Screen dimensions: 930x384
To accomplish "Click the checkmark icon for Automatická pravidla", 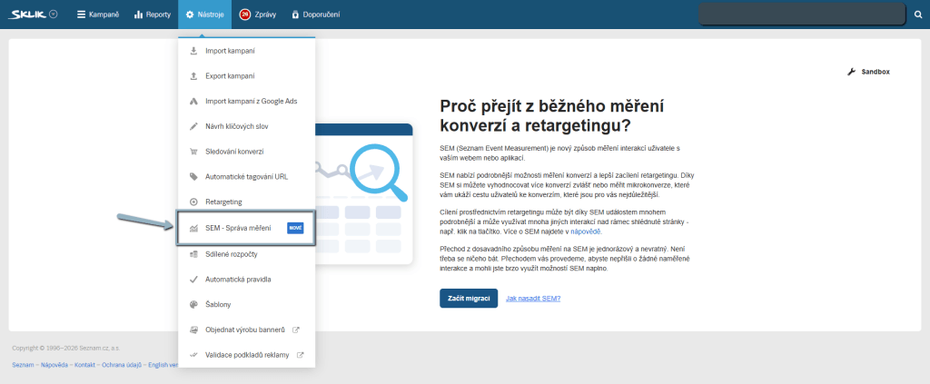I will coord(193,279).
